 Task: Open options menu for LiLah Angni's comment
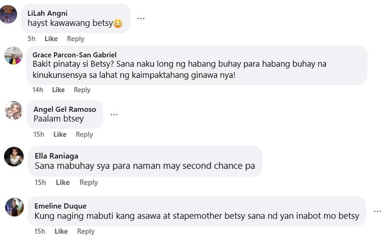click(x=141, y=18)
